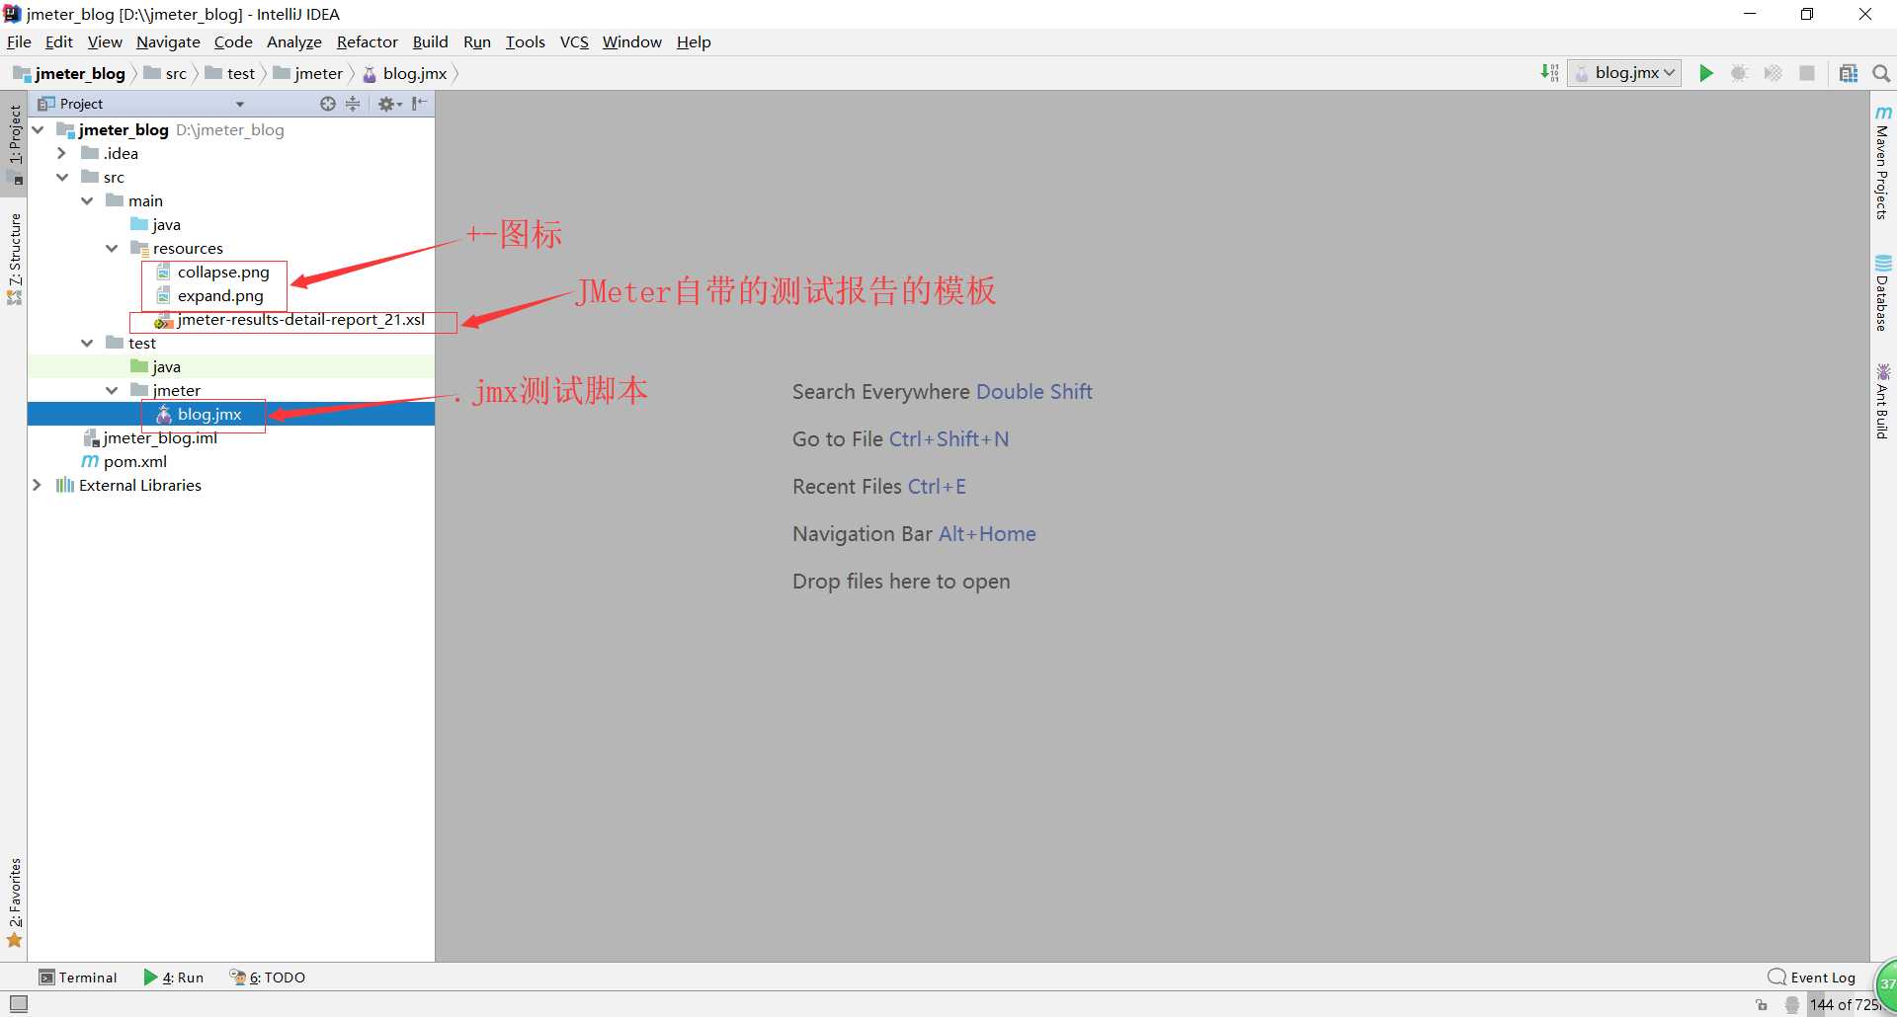The width and height of the screenshot is (1897, 1017).
Task: Collapse the test folder
Action: (x=87, y=343)
